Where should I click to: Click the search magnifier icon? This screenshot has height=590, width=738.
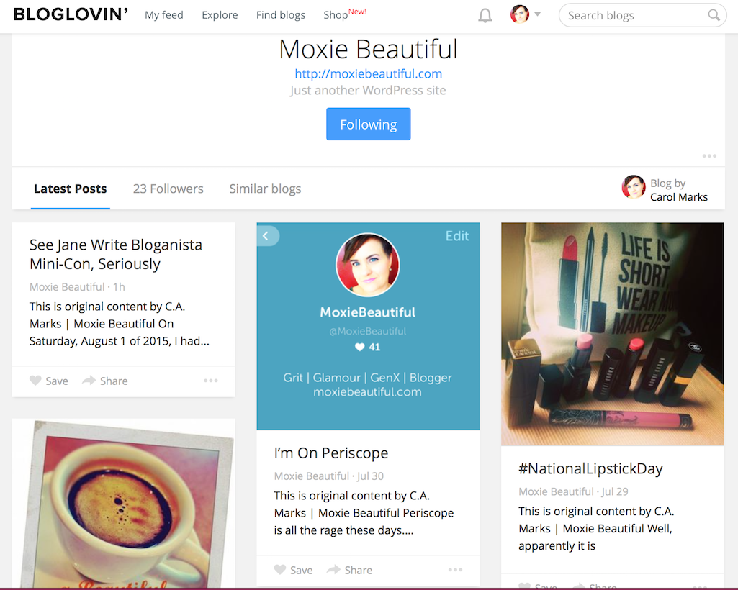714,15
